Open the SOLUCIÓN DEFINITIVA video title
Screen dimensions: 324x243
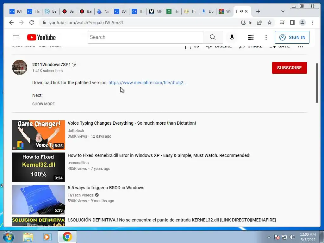point(172,220)
